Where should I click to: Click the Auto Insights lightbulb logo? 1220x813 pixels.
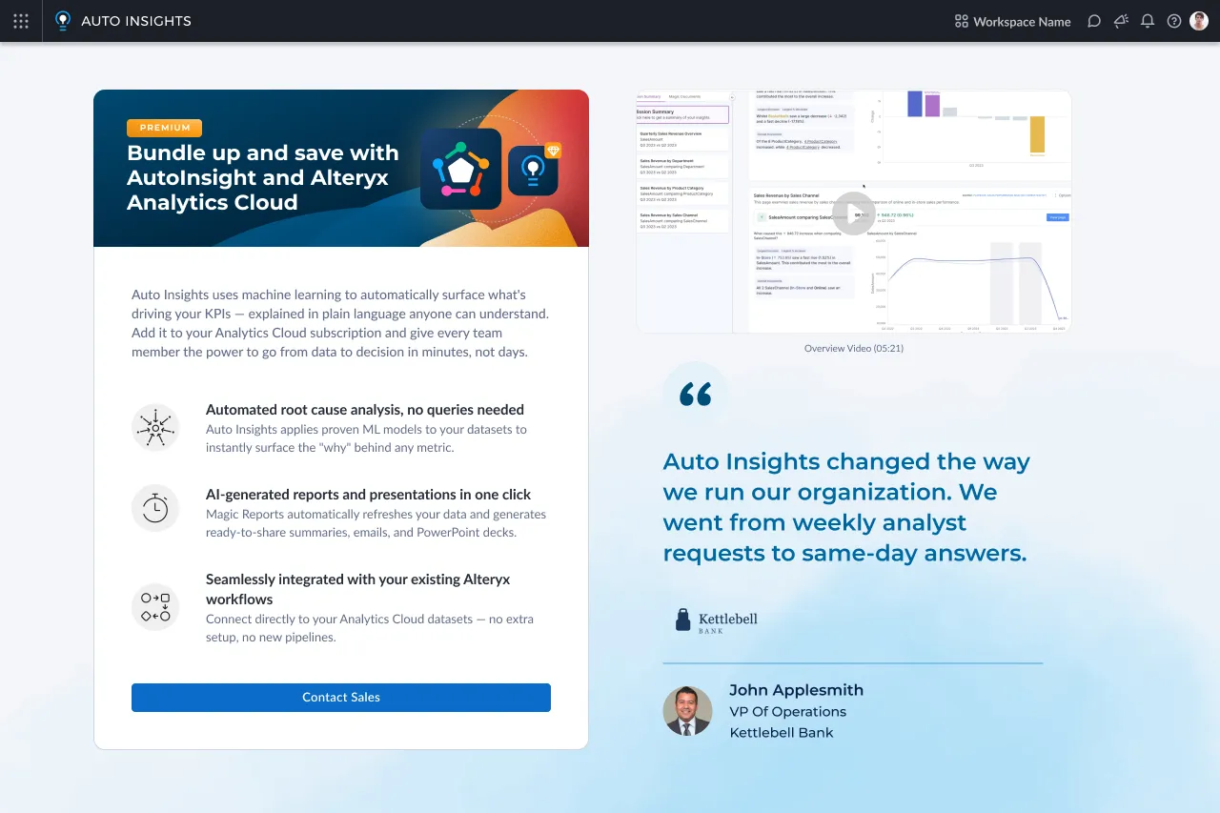pyautogui.click(x=63, y=21)
